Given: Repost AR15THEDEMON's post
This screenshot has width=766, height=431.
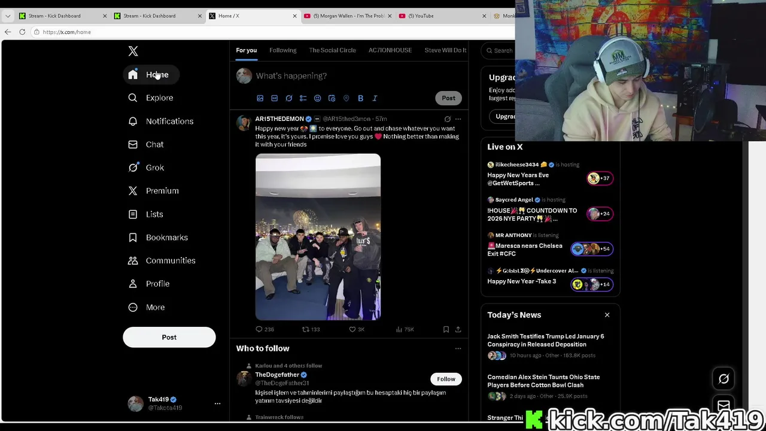Looking at the screenshot, I should pyautogui.click(x=311, y=329).
